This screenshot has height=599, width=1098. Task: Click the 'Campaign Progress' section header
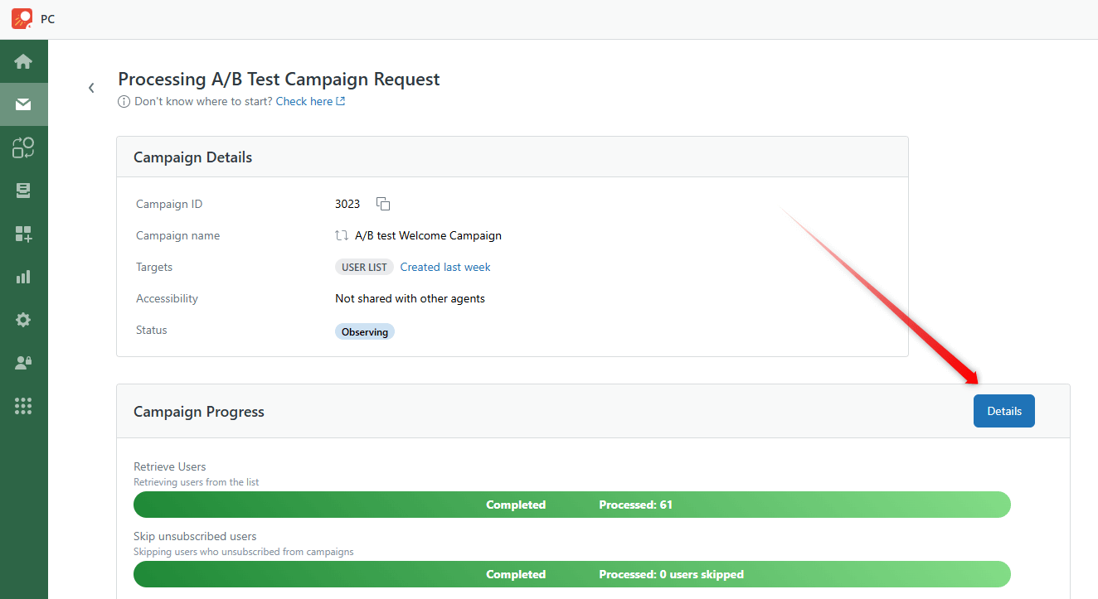point(593,411)
